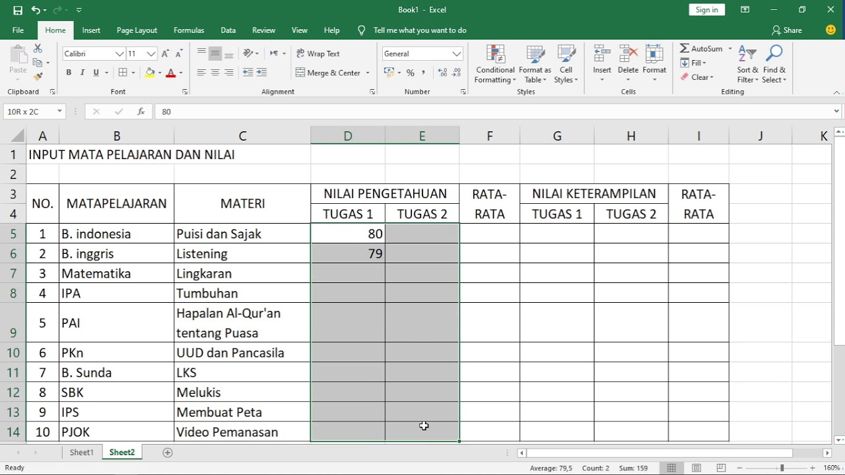The width and height of the screenshot is (845, 475).
Task: Click the Format Painter brush icon
Action: (38, 77)
